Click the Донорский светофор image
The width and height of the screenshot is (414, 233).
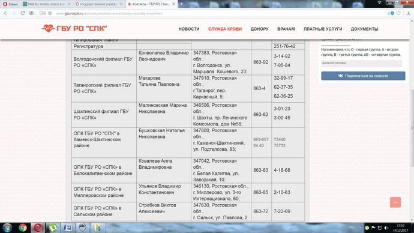(x=361, y=64)
